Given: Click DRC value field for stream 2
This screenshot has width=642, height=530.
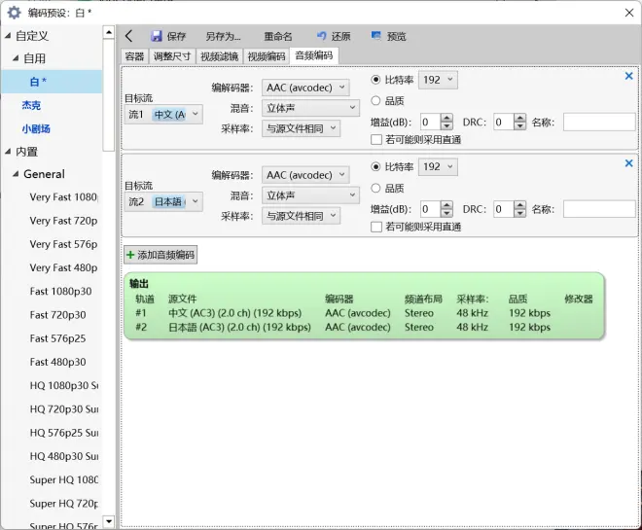Looking at the screenshot, I should (504, 209).
